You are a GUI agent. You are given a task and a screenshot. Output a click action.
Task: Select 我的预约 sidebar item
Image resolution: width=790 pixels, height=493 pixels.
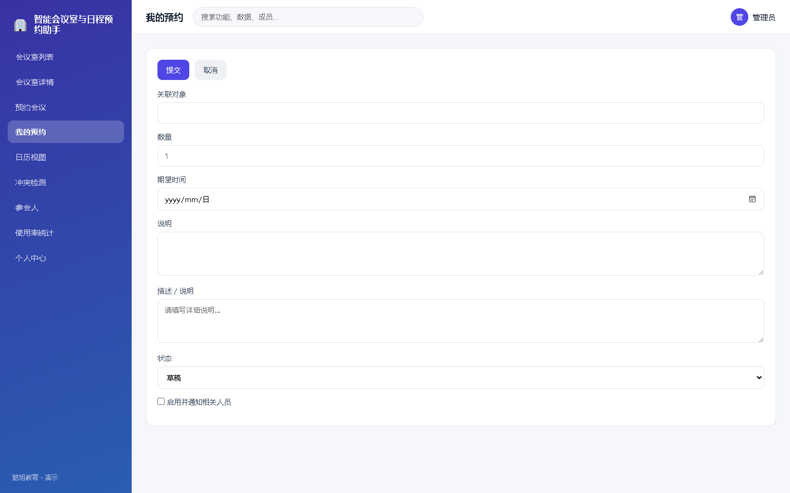66,132
